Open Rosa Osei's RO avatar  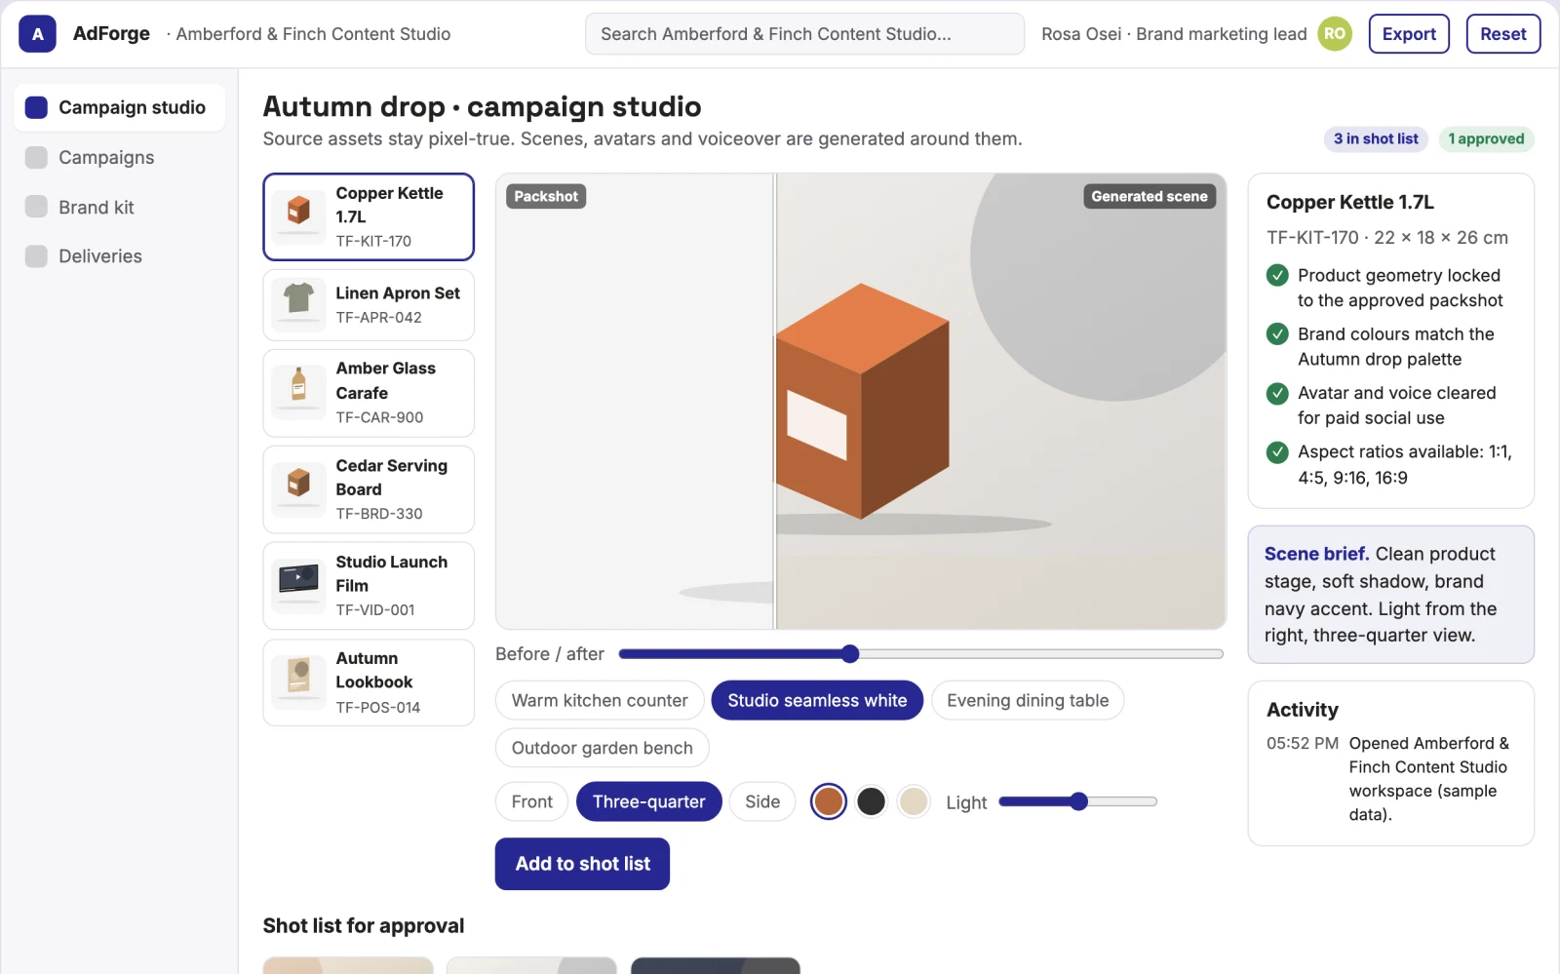tap(1335, 34)
